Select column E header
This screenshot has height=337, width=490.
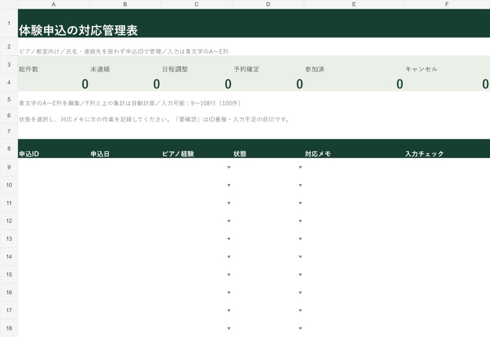(x=354, y=4)
